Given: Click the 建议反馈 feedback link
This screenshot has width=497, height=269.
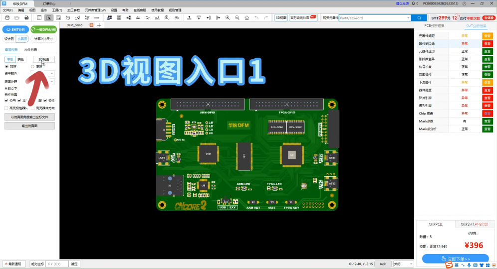Looking at the screenshot, I should pyautogui.click(x=402, y=3).
